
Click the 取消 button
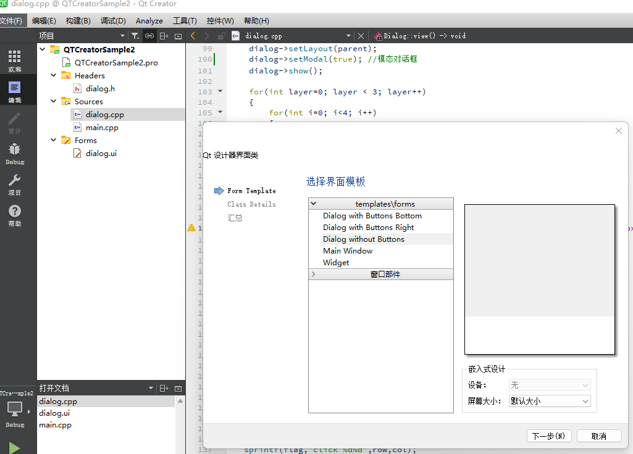[598, 436]
